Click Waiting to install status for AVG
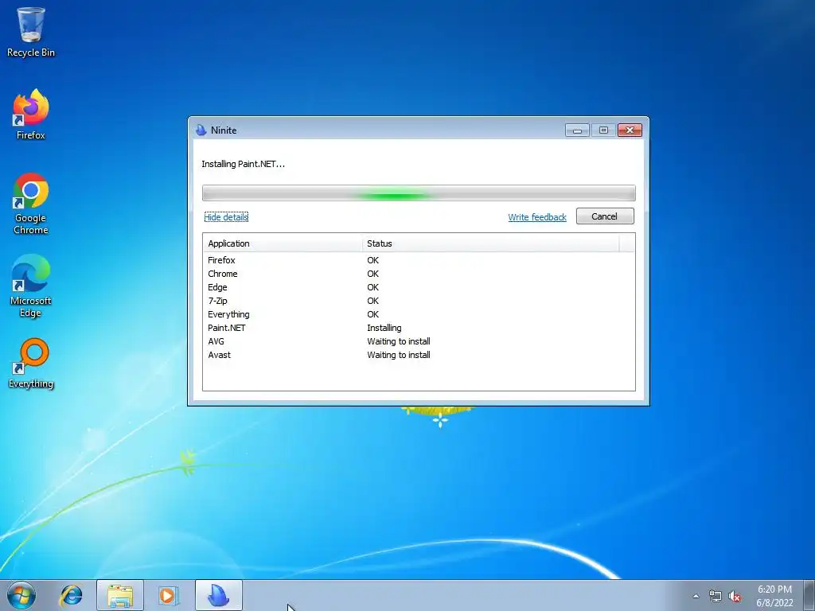Screen dimensions: 815x611 (399, 341)
